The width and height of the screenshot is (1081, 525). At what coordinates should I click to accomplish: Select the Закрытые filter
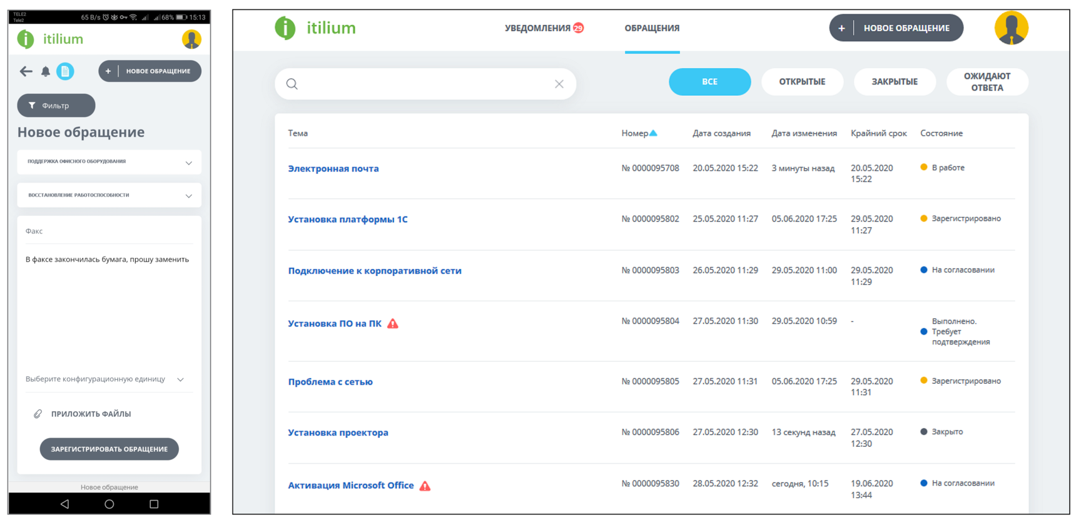[895, 82]
